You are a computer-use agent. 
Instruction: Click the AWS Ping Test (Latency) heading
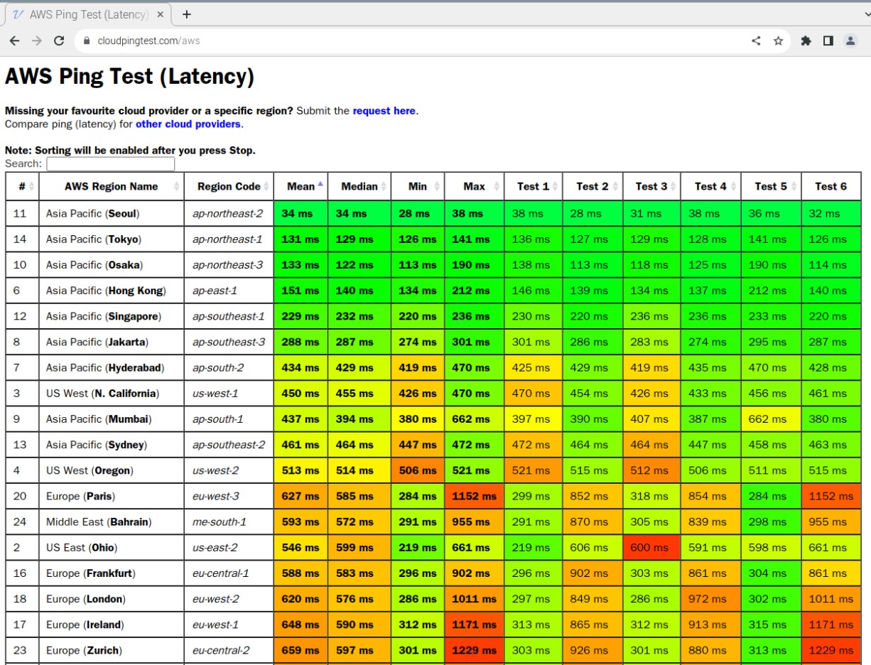pyautogui.click(x=129, y=77)
